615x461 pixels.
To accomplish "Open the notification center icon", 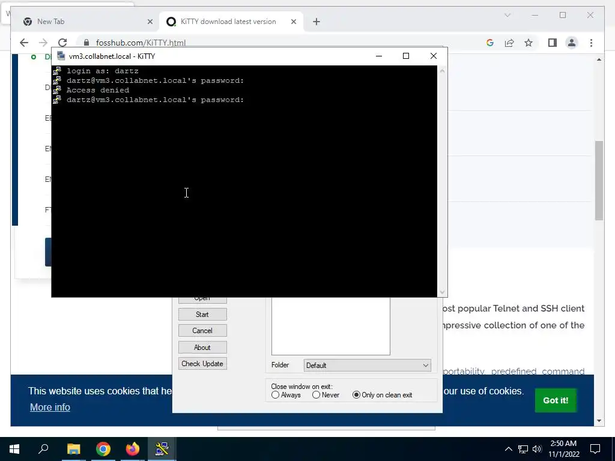I will 595,449.
